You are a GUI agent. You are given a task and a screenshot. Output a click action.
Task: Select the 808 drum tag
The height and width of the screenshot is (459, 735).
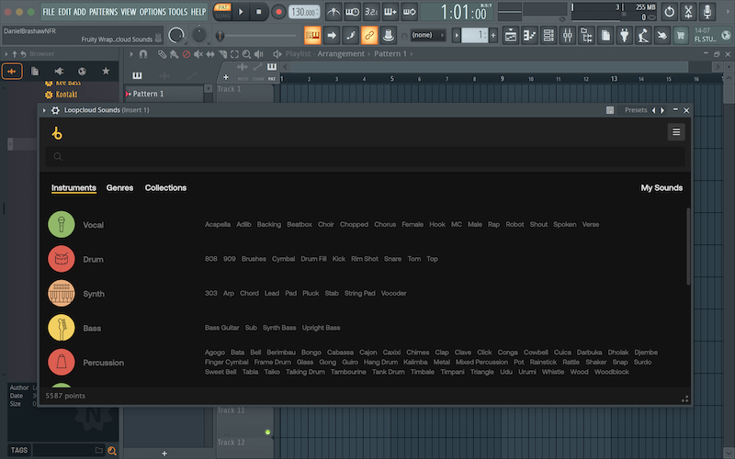click(211, 259)
